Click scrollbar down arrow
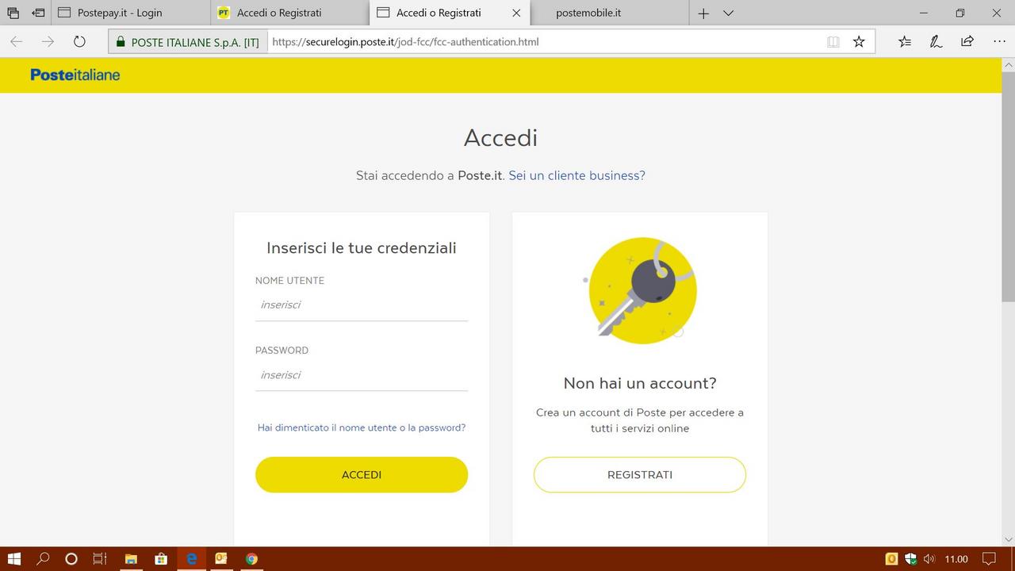This screenshot has width=1015, height=571. [x=1008, y=539]
